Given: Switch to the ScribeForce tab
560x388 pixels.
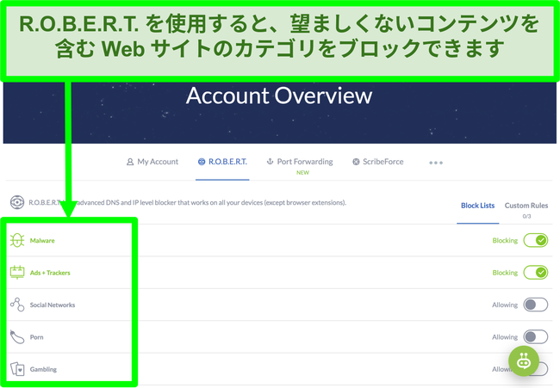Looking at the screenshot, I should 378,162.
